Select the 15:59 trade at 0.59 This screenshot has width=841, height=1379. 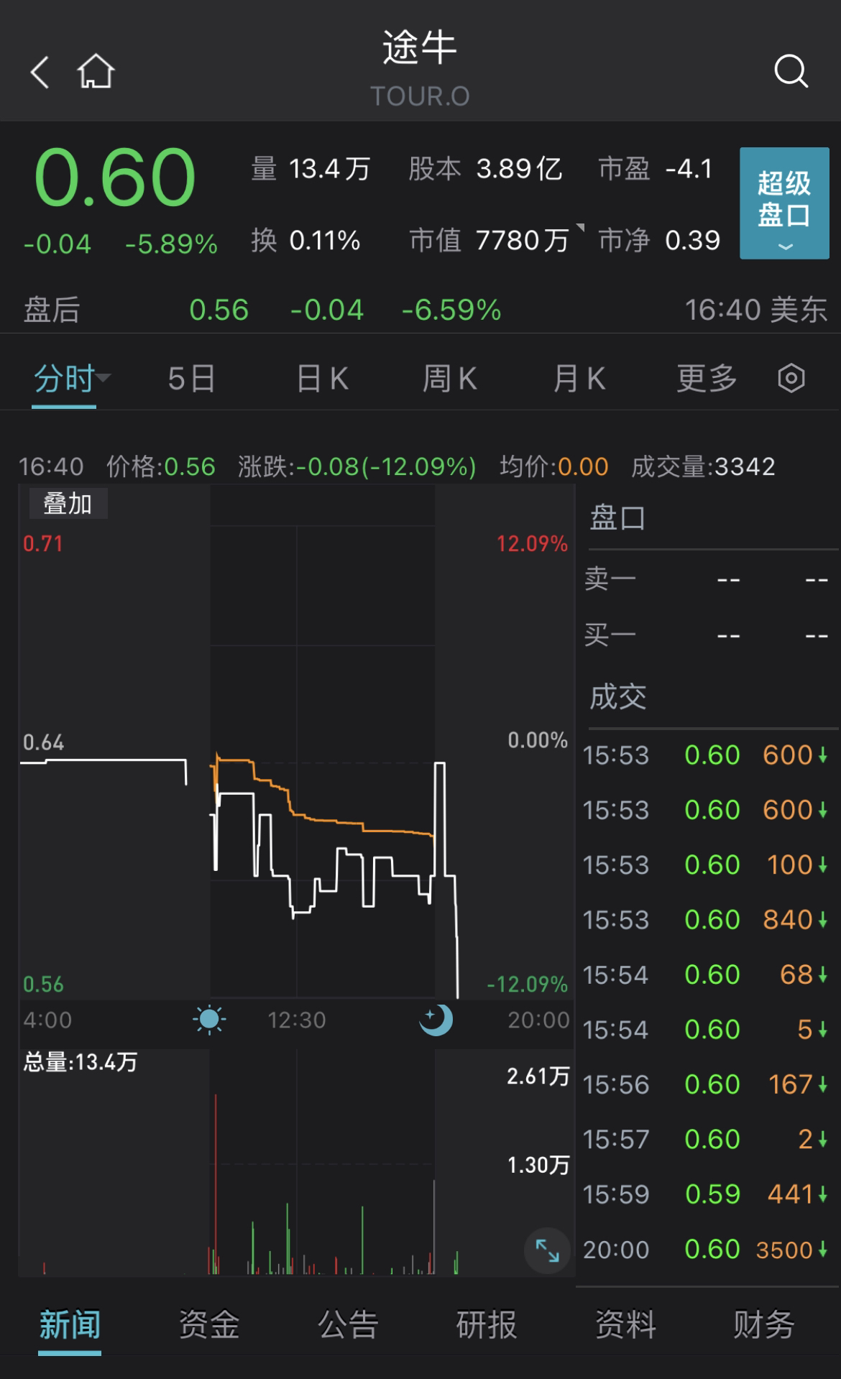tap(706, 1194)
